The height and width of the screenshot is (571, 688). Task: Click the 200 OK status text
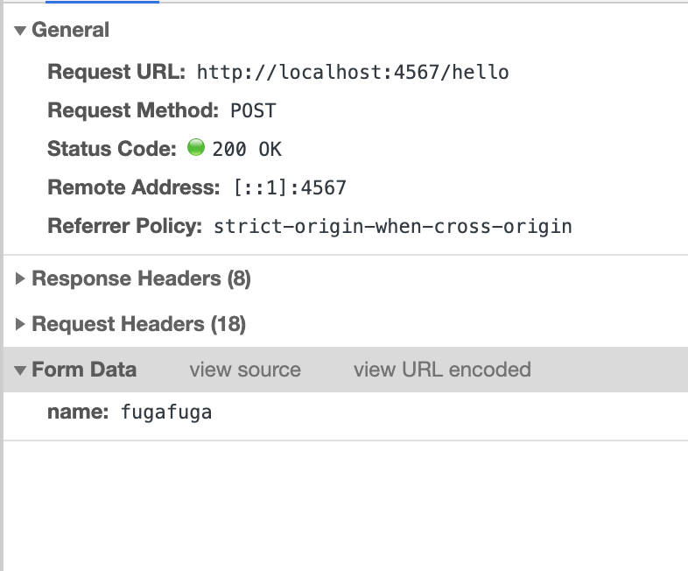(247, 149)
